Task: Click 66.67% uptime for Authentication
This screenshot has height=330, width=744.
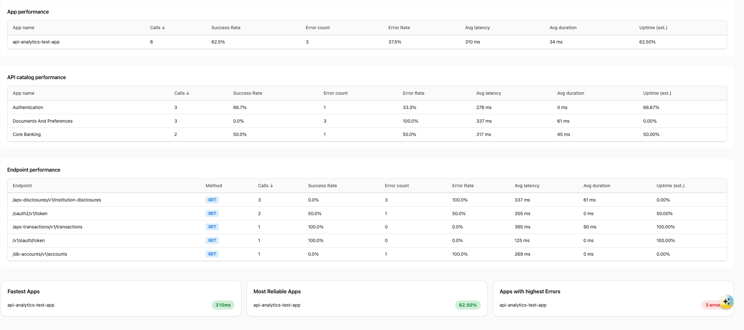Action: pyautogui.click(x=651, y=107)
